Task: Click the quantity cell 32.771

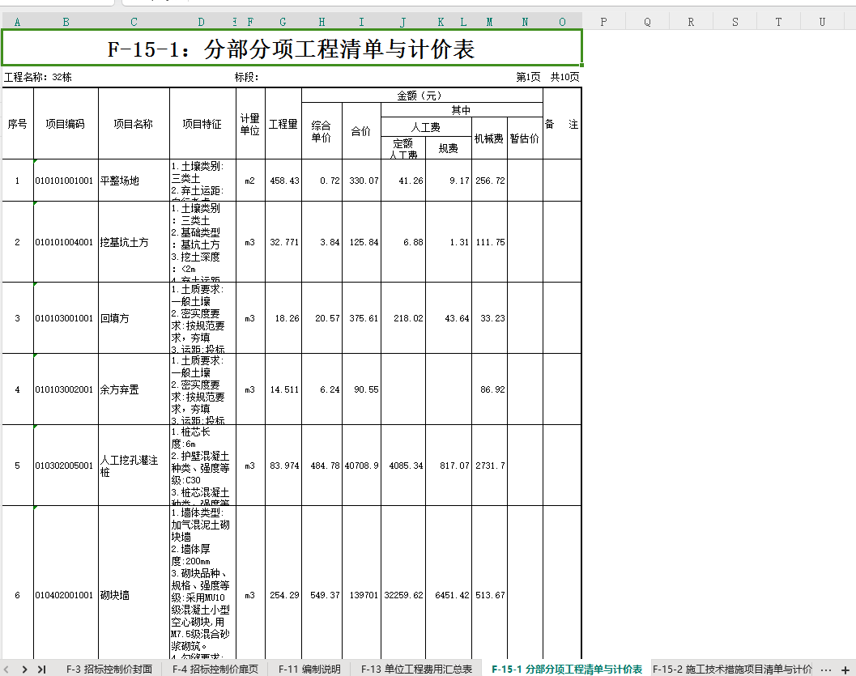Action: (283, 242)
